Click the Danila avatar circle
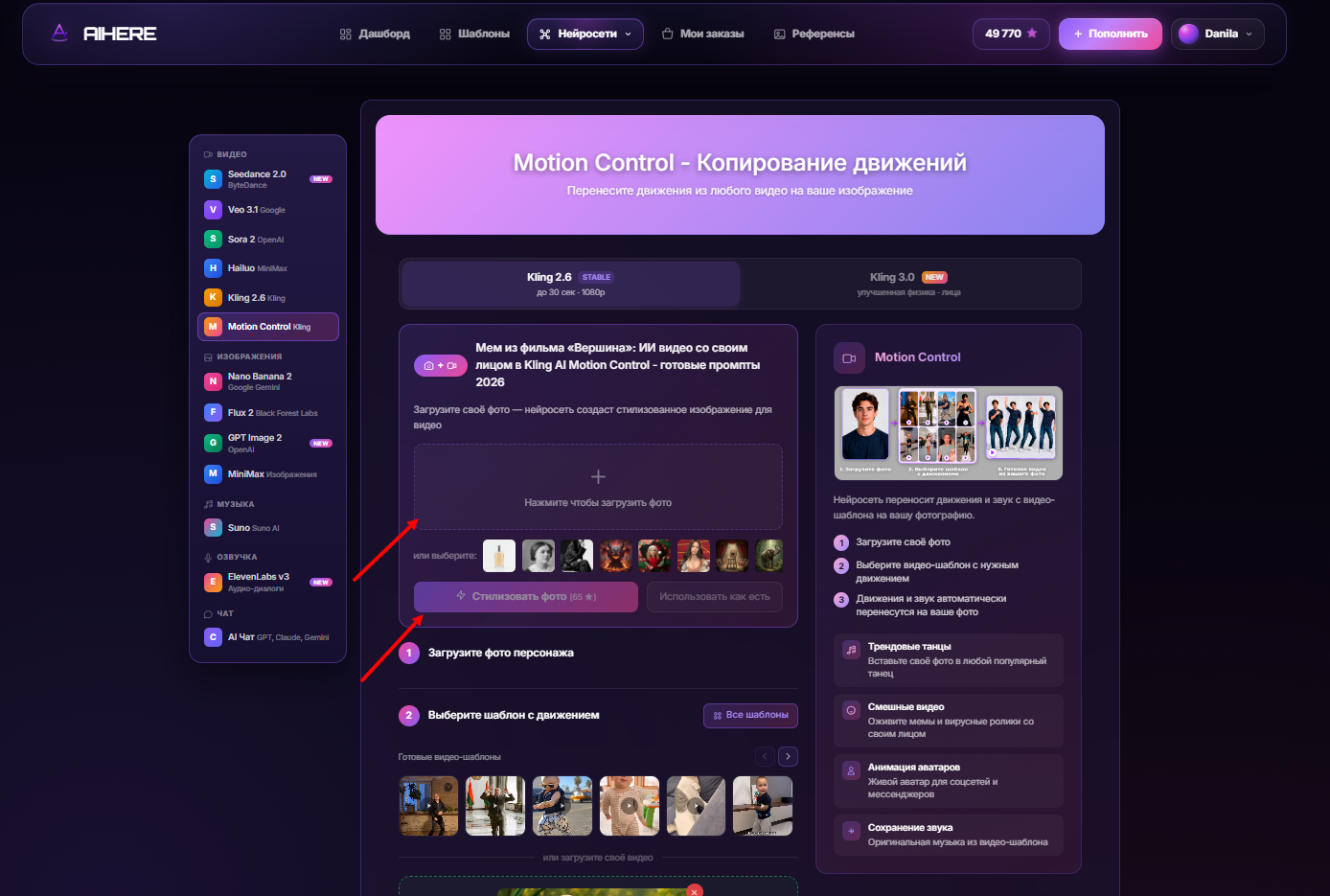The image size is (1330, 896). click(x=1188, y=34)
